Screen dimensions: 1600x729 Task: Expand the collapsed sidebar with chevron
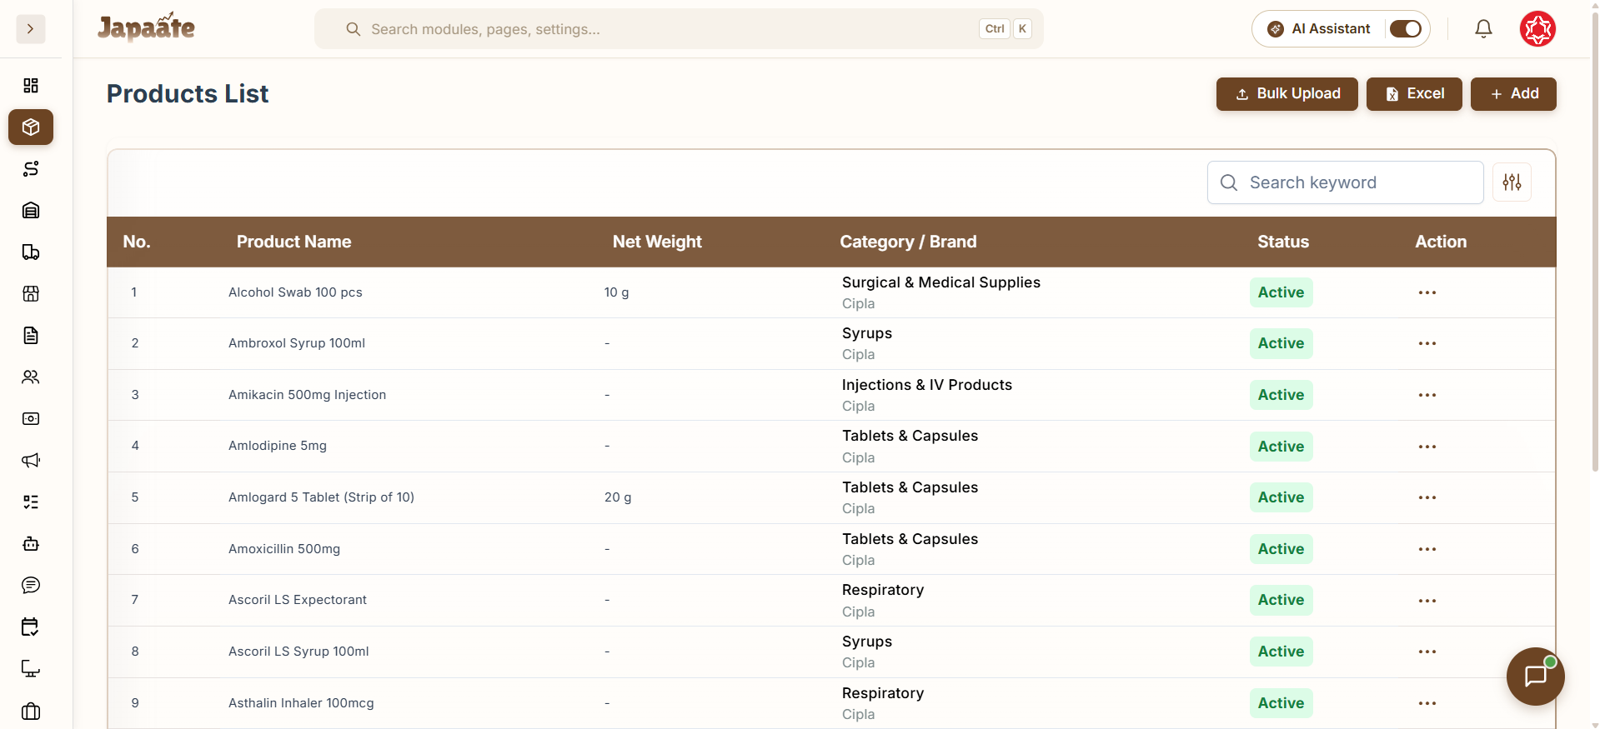tap(31, 29)
